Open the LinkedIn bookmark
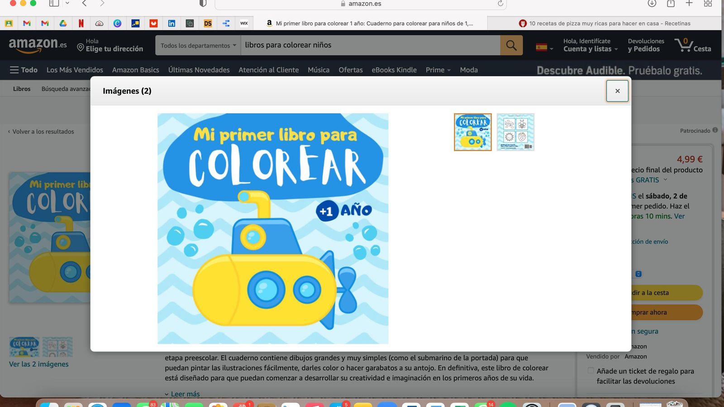Screen dimensions: 724x407 [171, 23]
